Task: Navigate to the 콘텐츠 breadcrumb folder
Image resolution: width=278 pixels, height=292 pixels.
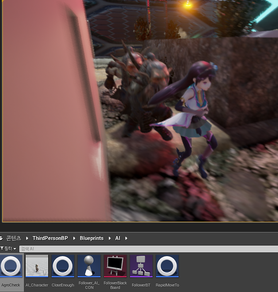Action: (x=14, y=238)
